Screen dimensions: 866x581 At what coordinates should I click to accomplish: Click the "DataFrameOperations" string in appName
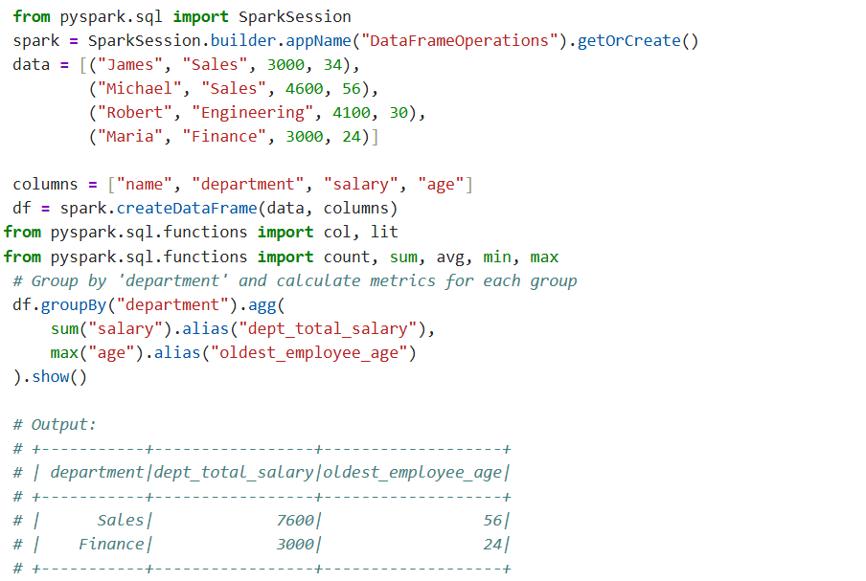click(x=460, y=41)
